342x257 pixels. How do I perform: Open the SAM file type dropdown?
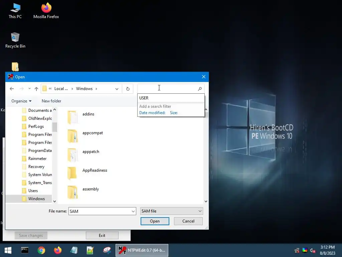tap(171, 211)
